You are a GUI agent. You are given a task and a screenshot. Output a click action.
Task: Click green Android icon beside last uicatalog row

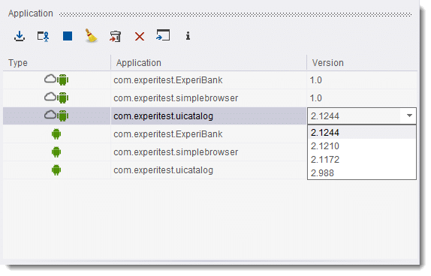click(x=56, y=170)
